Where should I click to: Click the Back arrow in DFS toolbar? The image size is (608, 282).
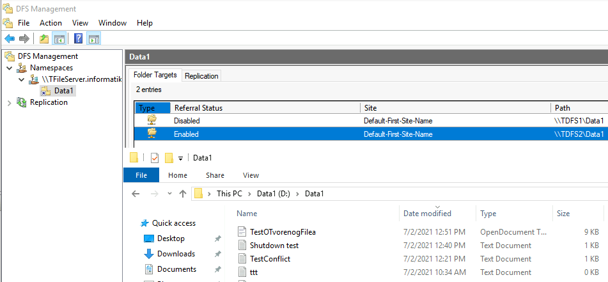[x=10, y=39]
